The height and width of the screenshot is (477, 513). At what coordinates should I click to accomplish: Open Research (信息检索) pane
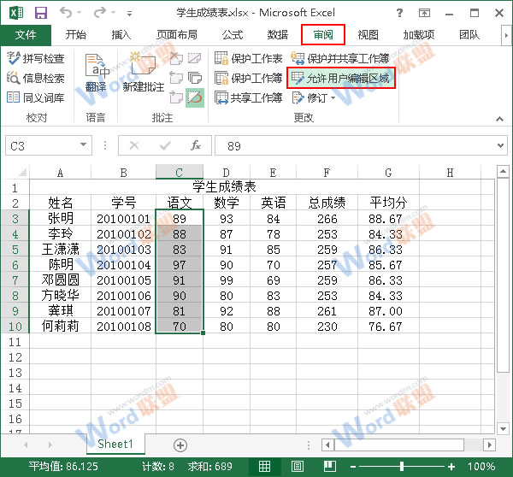[36, 78]
